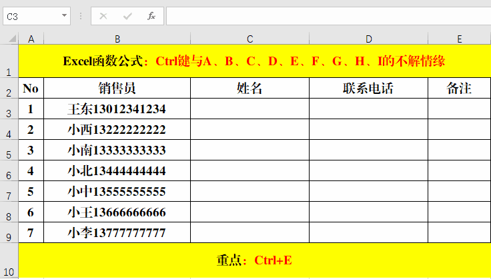Screen dimensions: 491x279
Task: Click No cell '7' beside 小李
Action: tap(31, 232)
